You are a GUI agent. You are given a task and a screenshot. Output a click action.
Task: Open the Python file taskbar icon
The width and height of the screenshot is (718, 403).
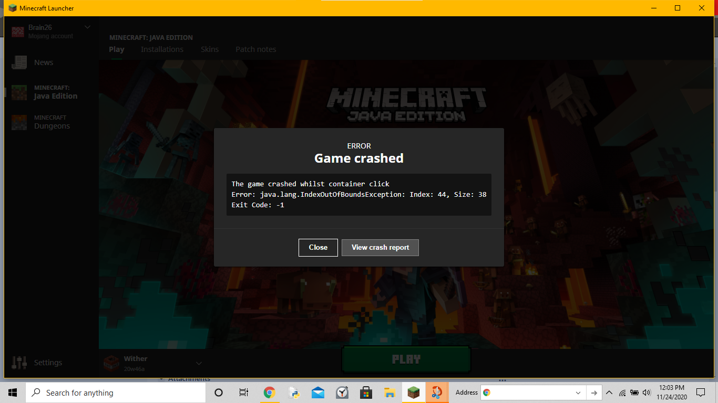pyautogui.click(x=294, y=393)
